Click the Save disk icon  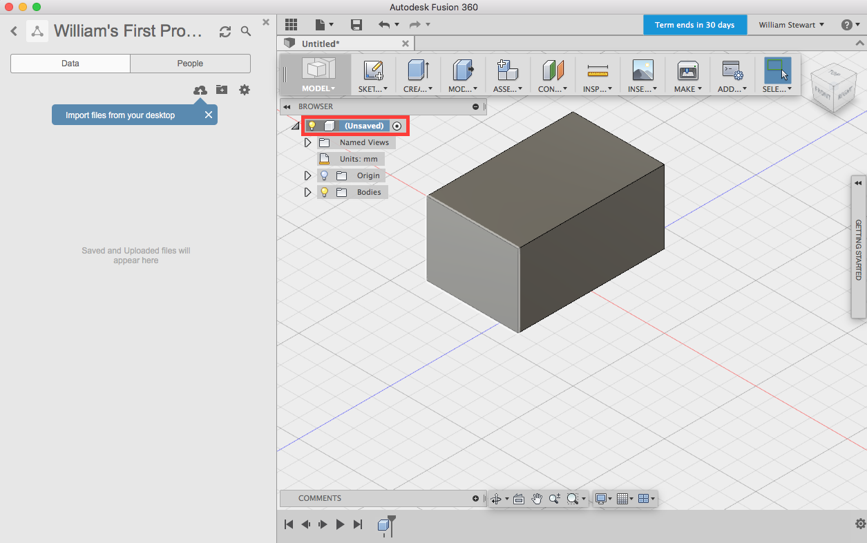coord(356,25)
